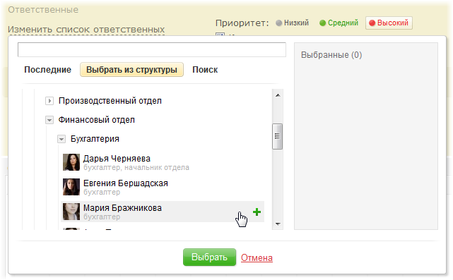The width and height of the screenshot is (453, 280).
Task: Collapse Бухгалтерия node
Action: pyautogui.click(x=61, y=139)
